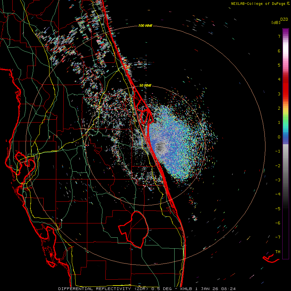
Task: Click the -1 value on the color scale
Action: coord(278,151)
